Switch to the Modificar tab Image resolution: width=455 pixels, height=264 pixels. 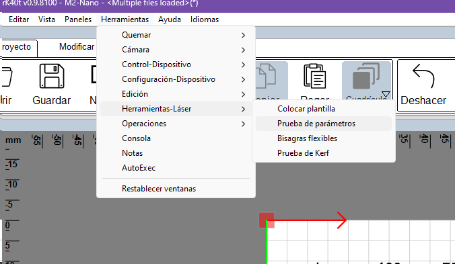point(77,46)
